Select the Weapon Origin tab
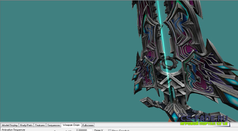This screenshot has height=131, width=238. point(71,125)
